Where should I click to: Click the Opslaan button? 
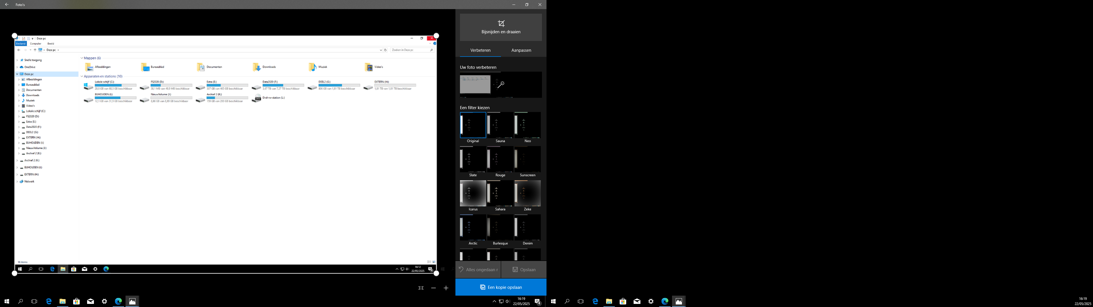point(524,270)
